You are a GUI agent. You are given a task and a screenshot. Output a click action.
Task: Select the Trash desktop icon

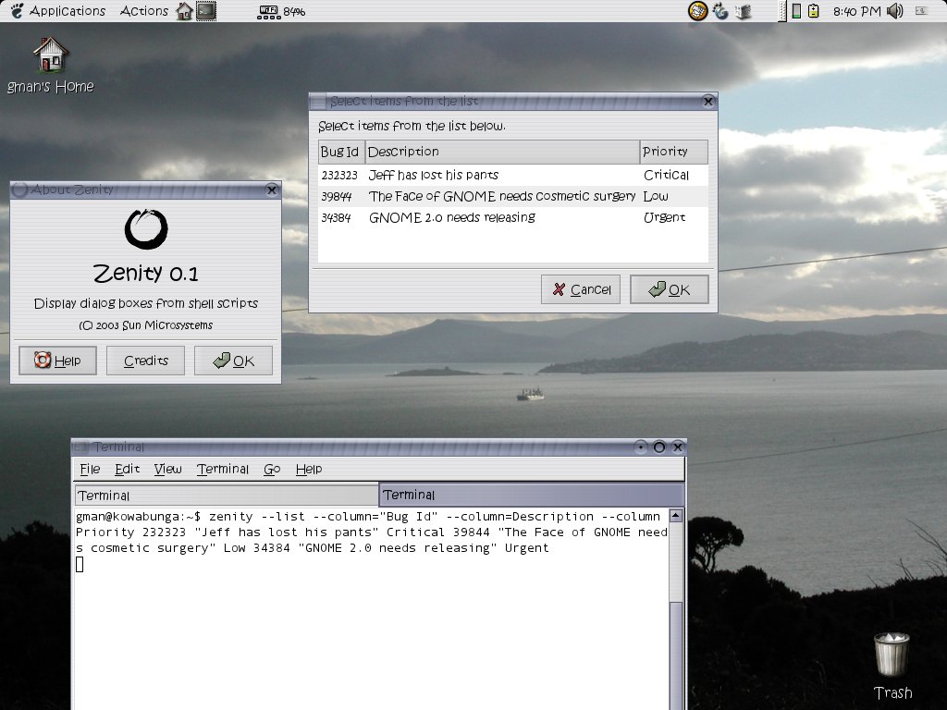892,667
